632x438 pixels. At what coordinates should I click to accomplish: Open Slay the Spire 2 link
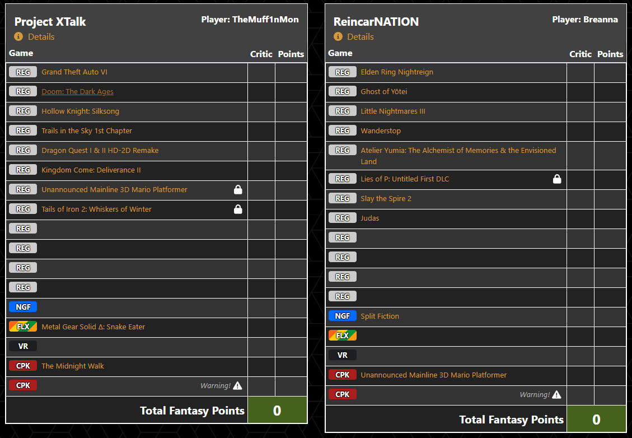[x=386, y=199]
